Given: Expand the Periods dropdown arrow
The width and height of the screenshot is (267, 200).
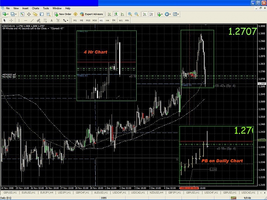Looking at the screenshot, I should tap(170, 14).
